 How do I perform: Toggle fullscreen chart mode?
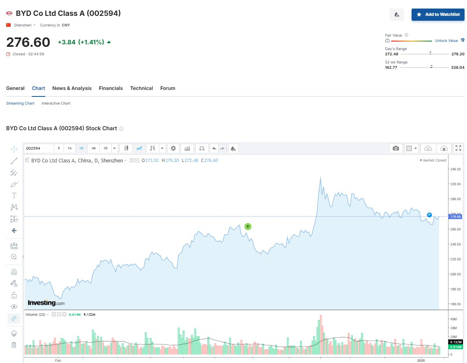pyautogui.click(x=458, y=148)
